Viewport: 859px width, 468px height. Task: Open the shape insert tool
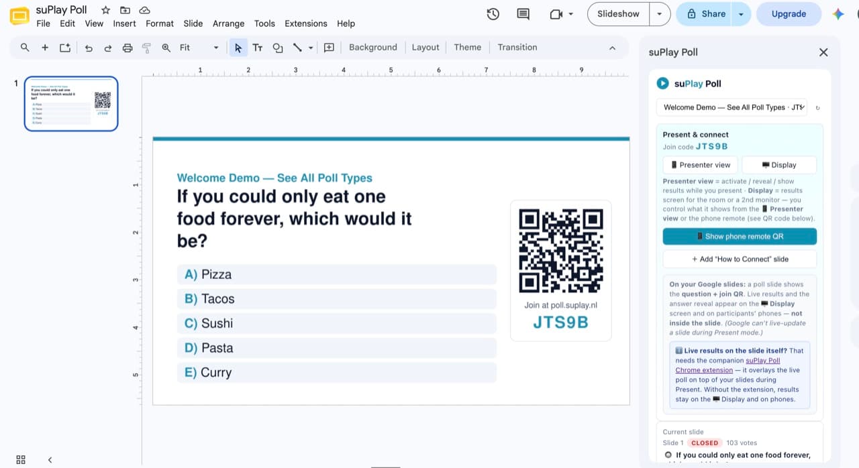point(277,48)
